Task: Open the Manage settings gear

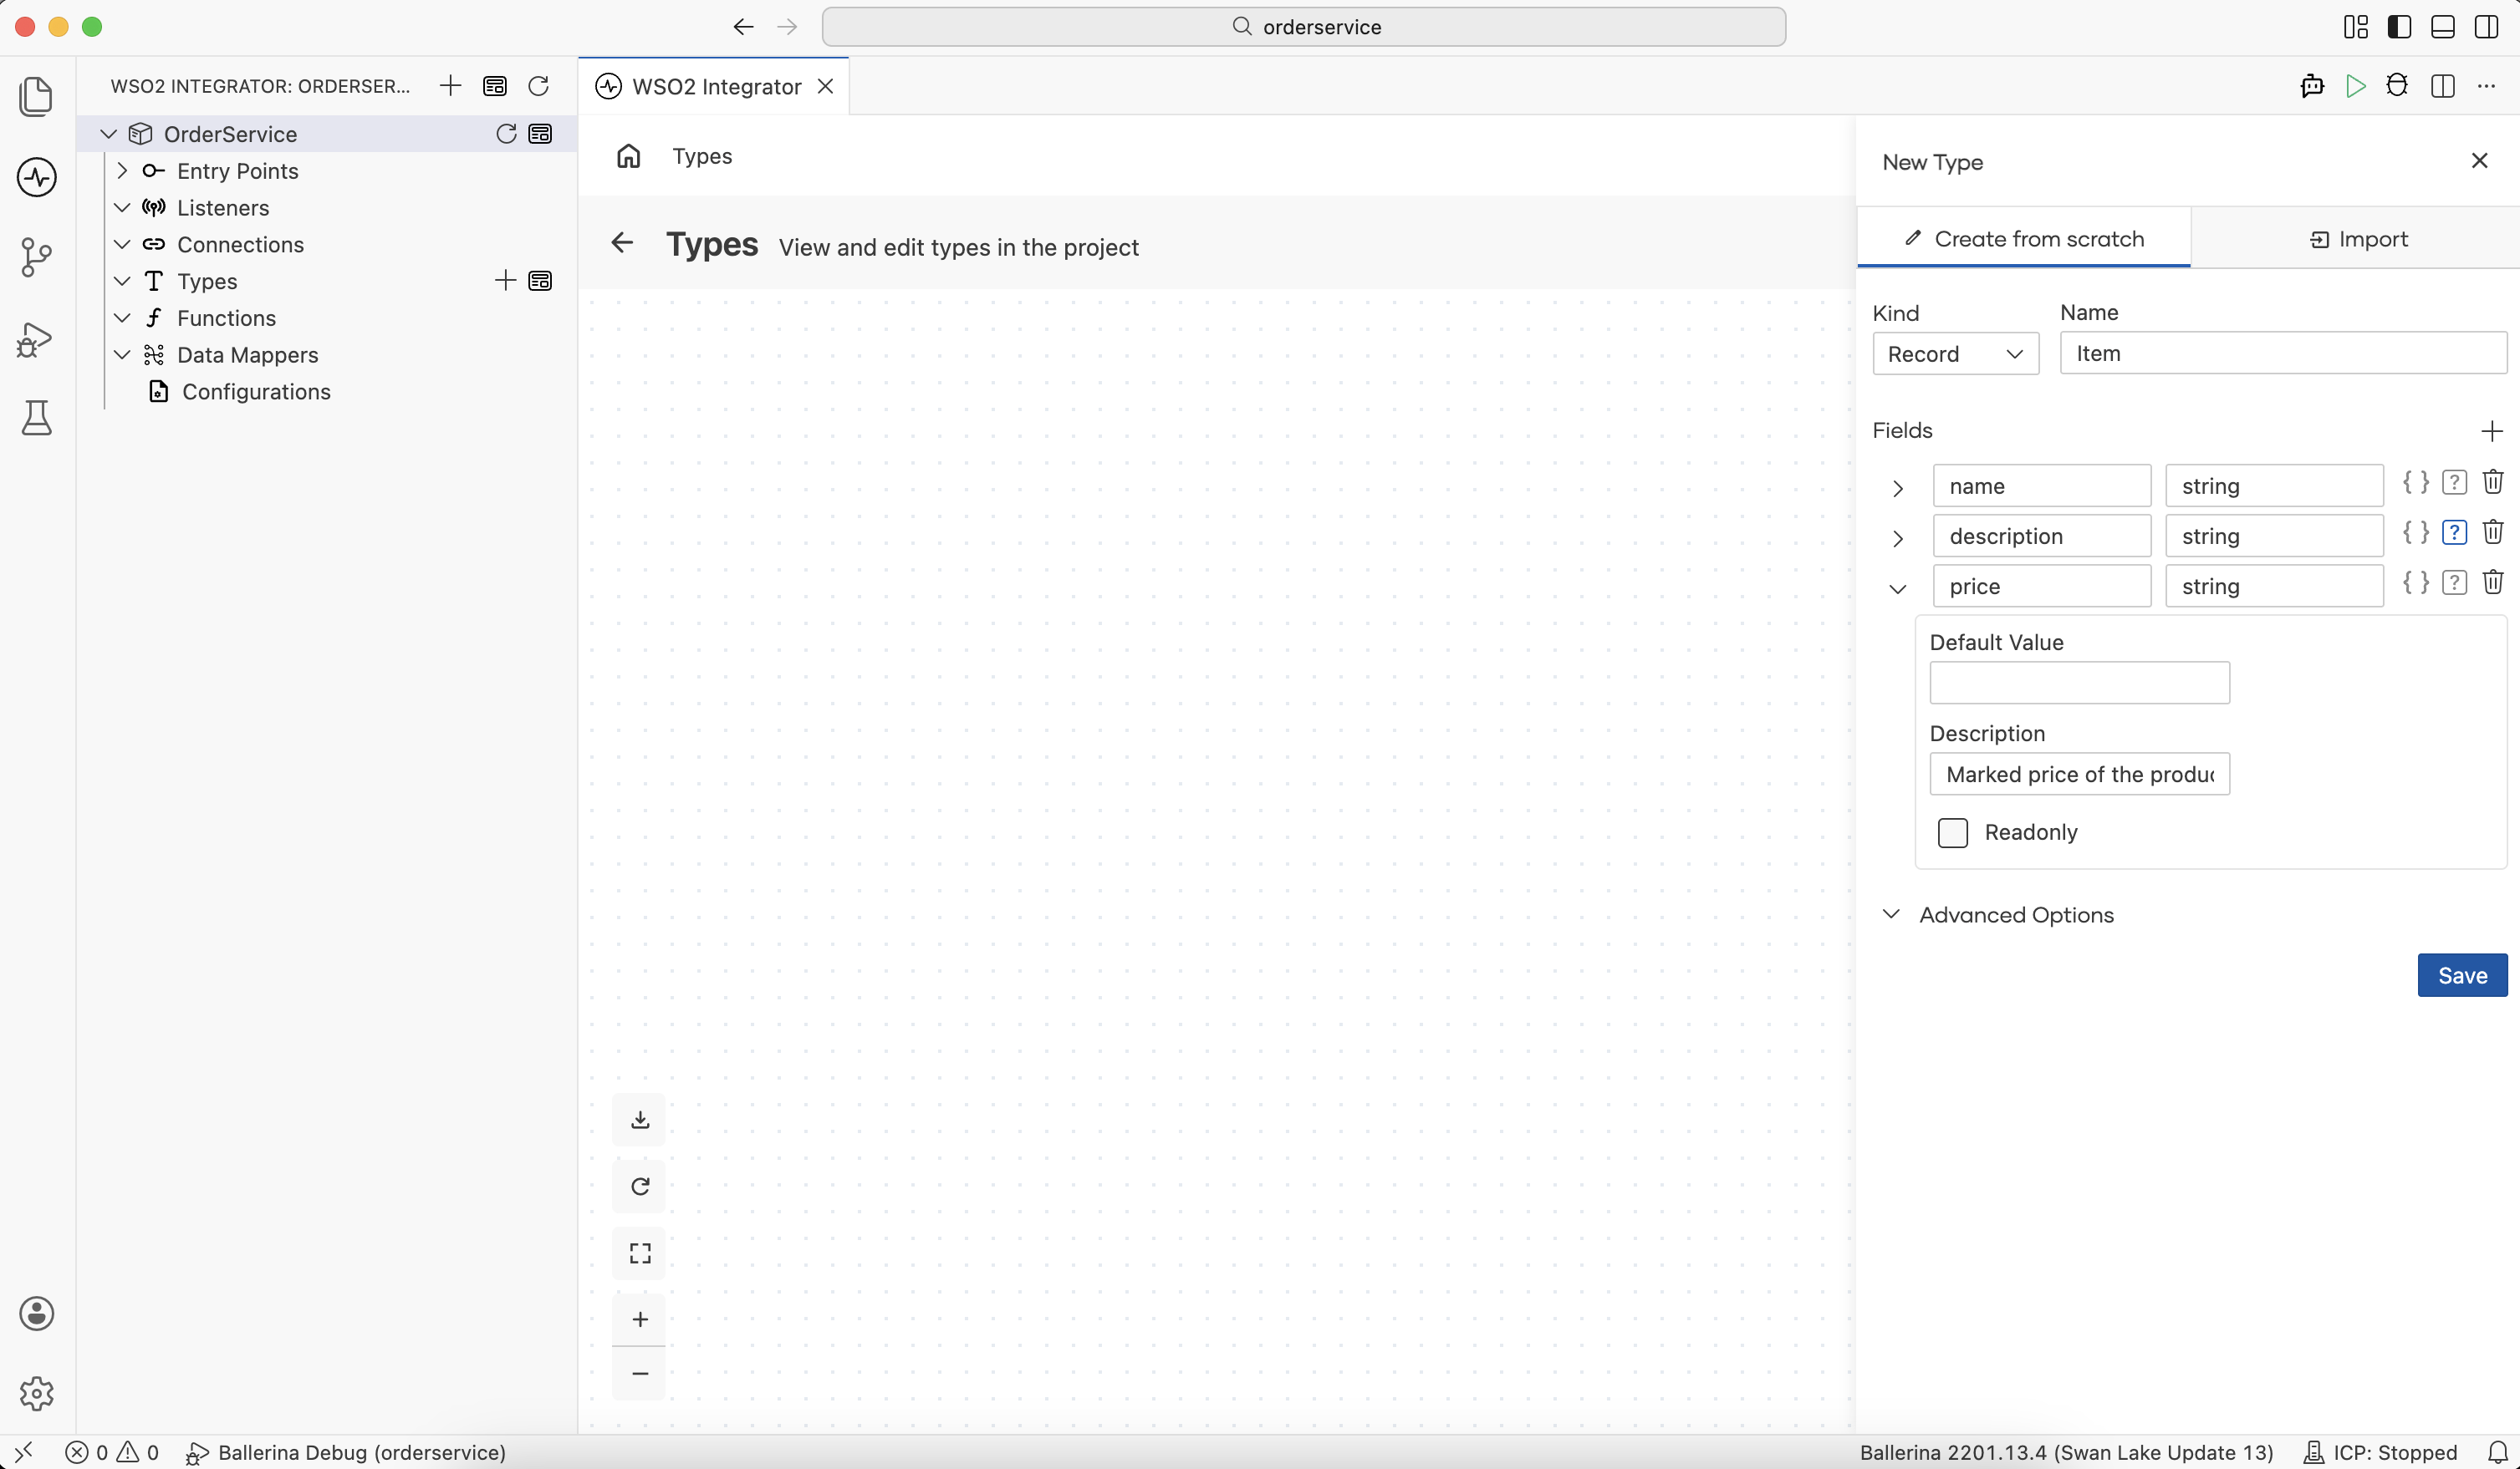Action: tap(37, 1392)
